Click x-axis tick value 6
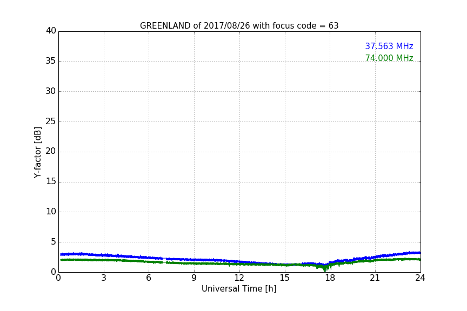The height and width of the screenshot is (311, 467). coord(149,278)
